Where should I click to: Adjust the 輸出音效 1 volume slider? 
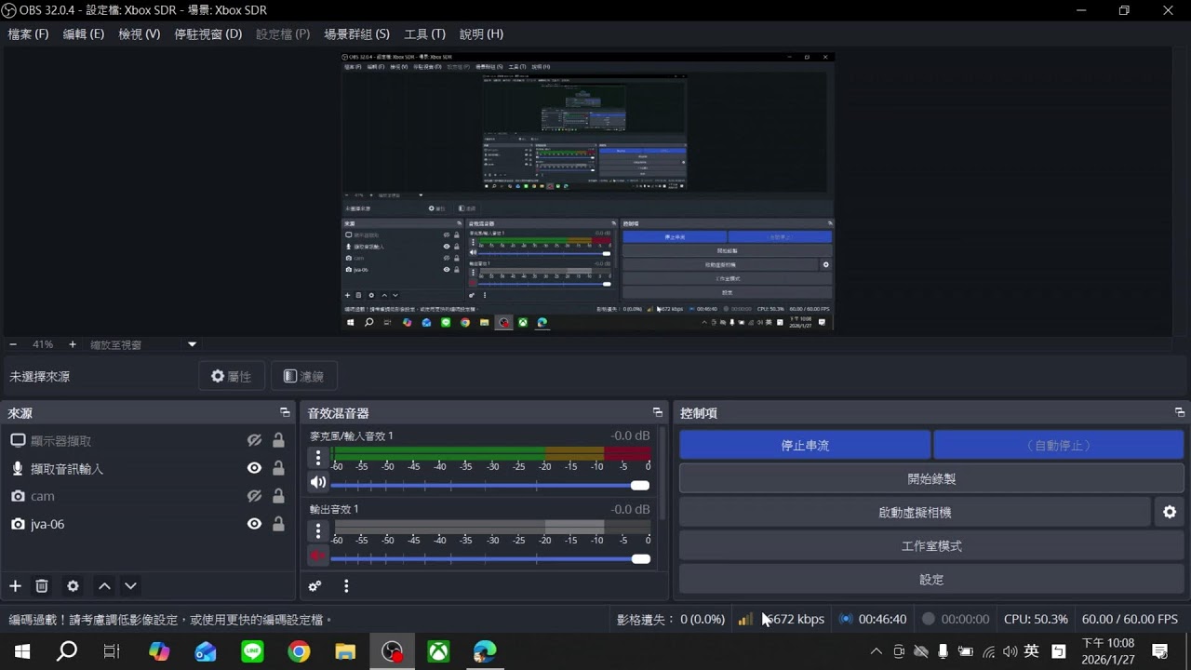pos(490,558)
